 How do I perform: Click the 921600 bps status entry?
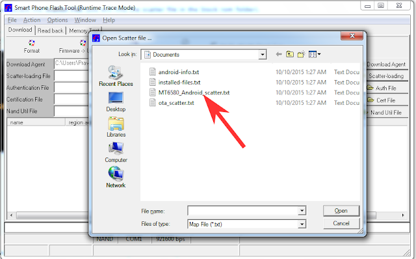[170, 239]
